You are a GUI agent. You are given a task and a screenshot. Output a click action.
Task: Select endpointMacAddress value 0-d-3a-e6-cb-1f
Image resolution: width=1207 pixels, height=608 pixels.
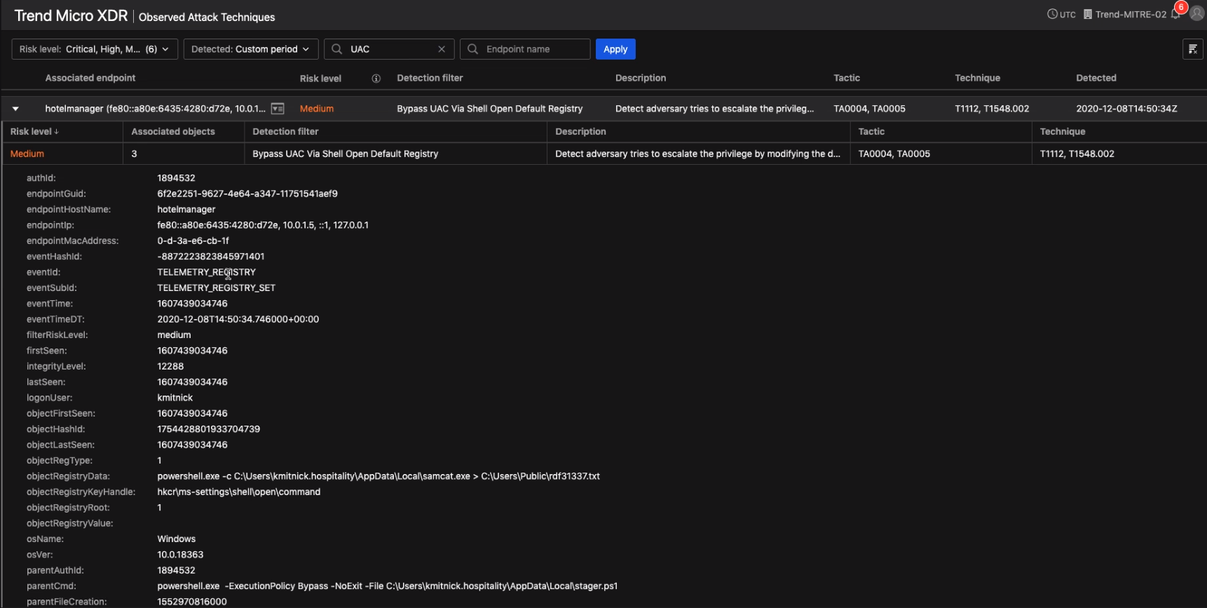(x=193, y=241)
